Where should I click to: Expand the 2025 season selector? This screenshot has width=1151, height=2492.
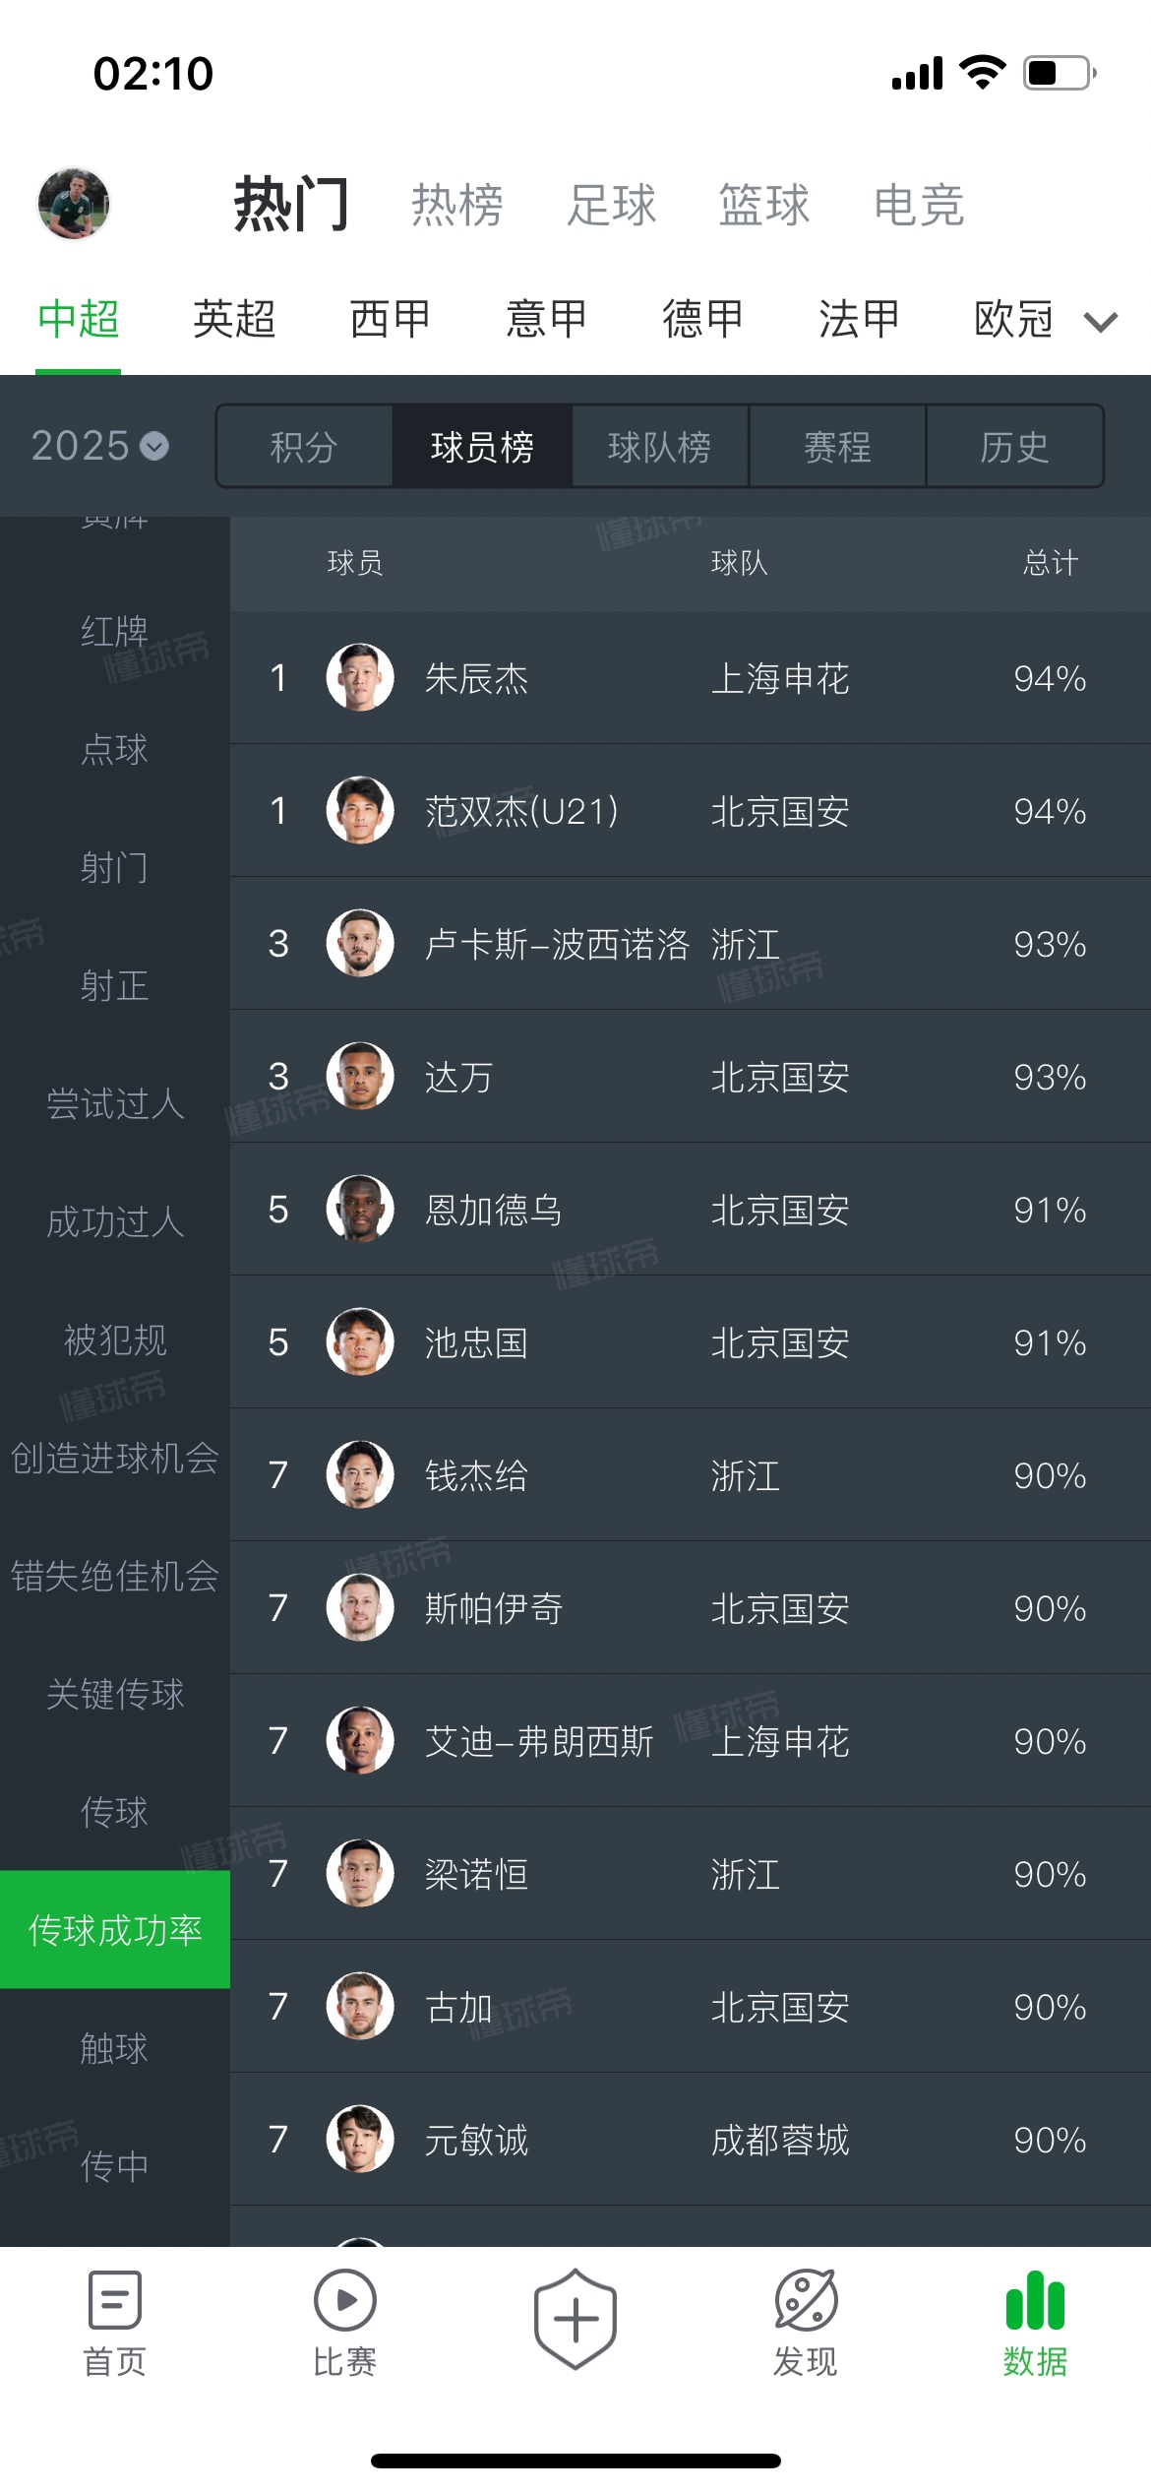[x=99, y=446]
